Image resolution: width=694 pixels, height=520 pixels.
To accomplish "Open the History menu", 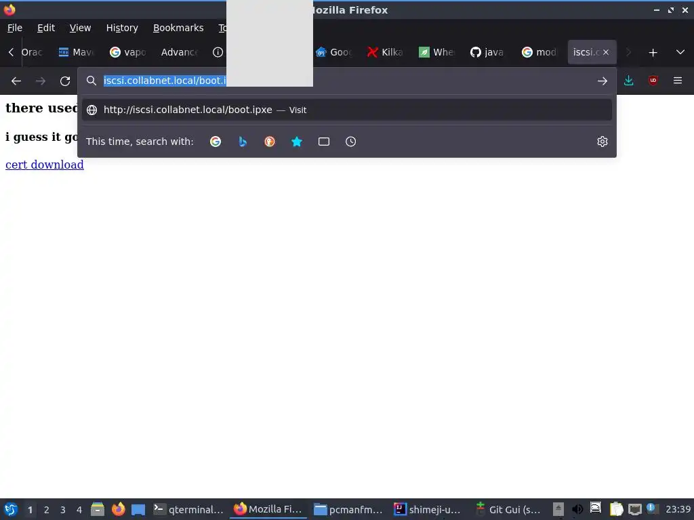I will click(122, 28).
